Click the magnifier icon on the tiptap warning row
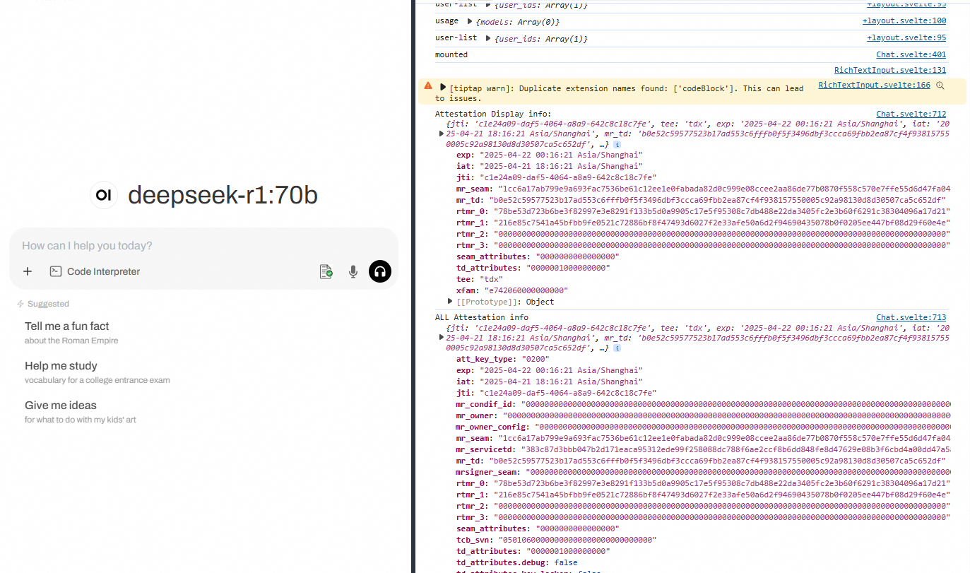 (x=940, y=85)
